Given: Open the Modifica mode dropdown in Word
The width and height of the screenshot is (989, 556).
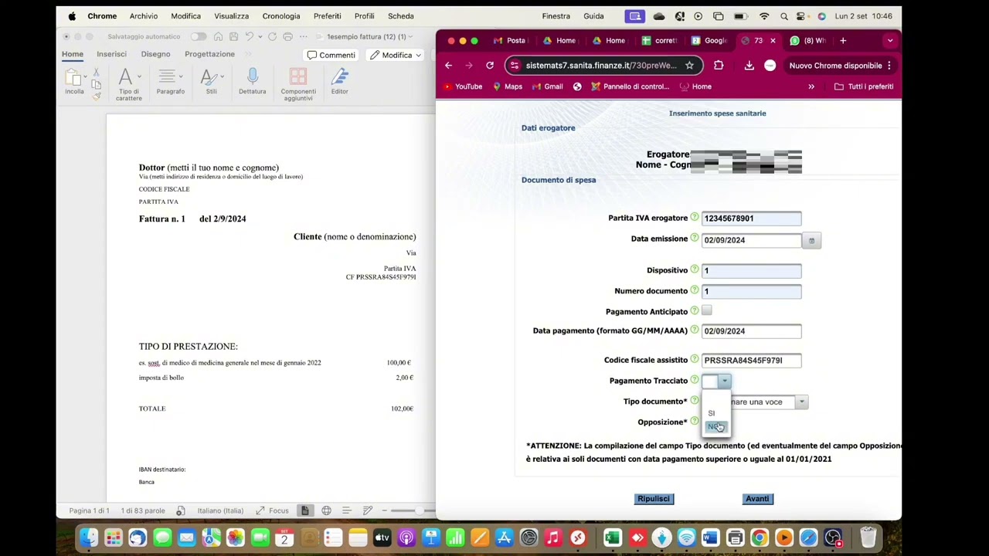Looking at the screenshot, I should coord(395,55).
